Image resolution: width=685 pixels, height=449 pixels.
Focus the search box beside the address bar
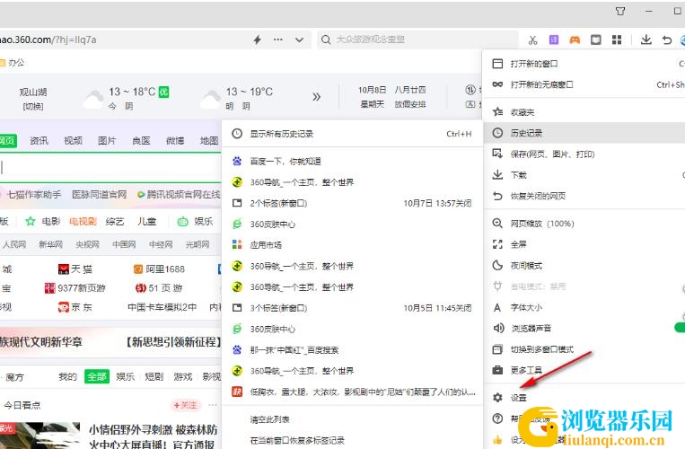tap(417, 40)
